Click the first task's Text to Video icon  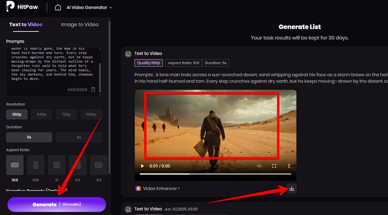click(128, 54)
